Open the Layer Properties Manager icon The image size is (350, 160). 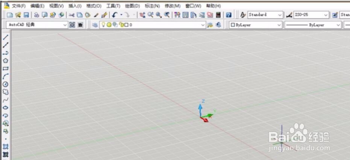pyautogui.click(x=95, y=25)
